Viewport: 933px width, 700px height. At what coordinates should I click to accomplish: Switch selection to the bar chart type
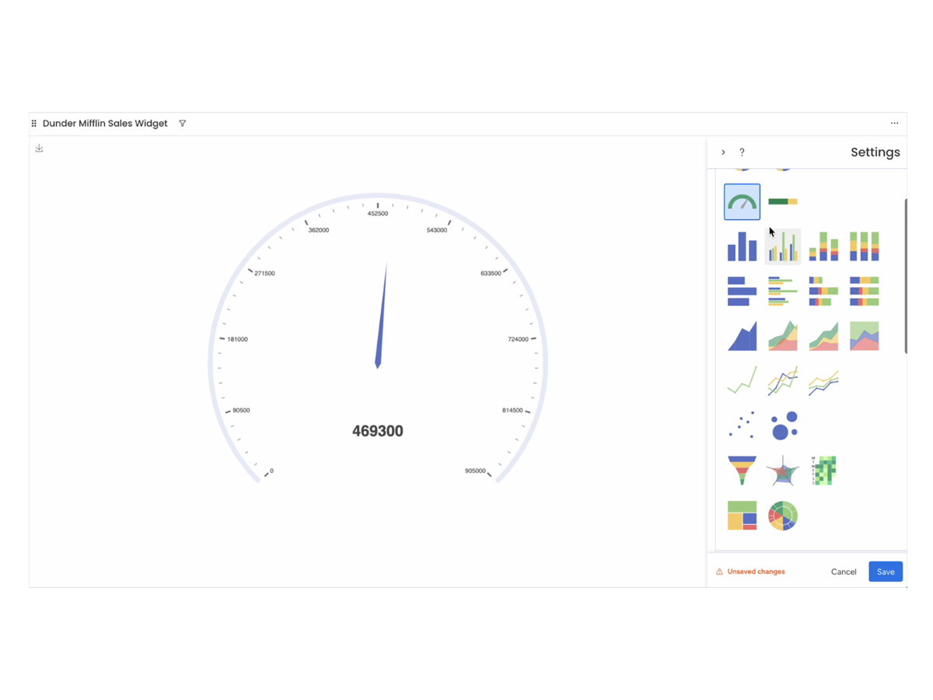pos(742,247)
